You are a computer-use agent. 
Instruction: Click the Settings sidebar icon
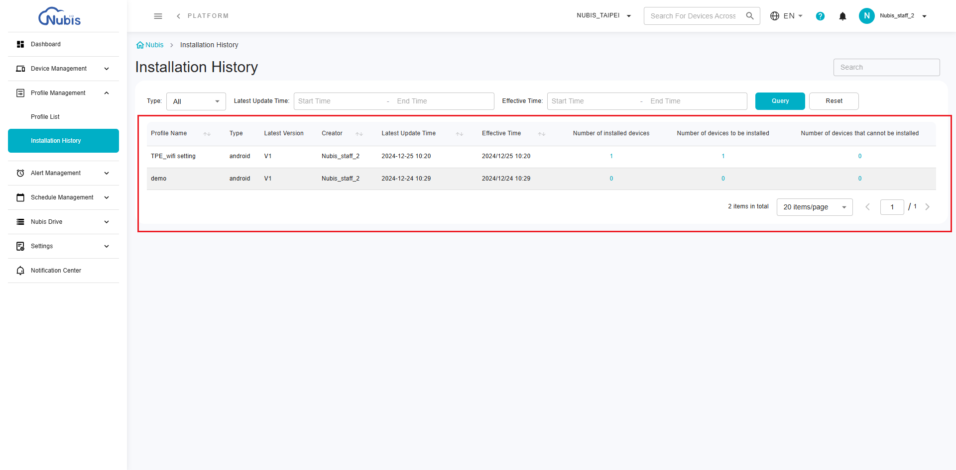point(20,246)
